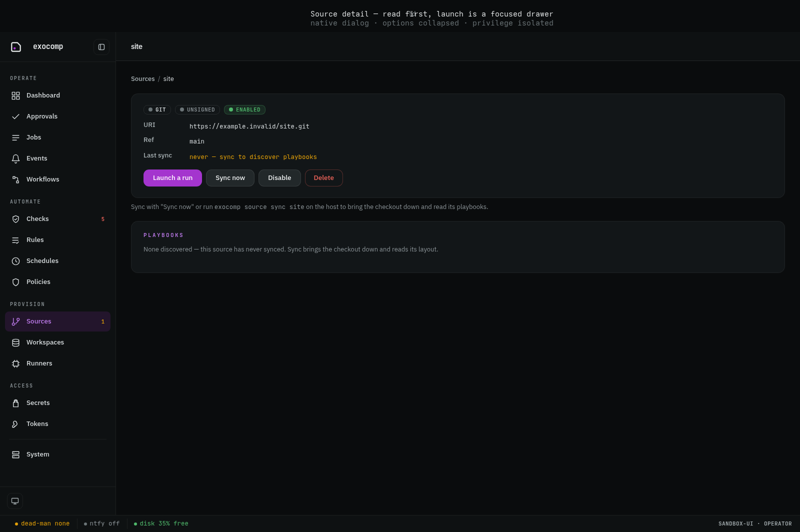Open the Sources breadcrumb link
The height and width of the screenshot is (532, 800).
point(142,79)
